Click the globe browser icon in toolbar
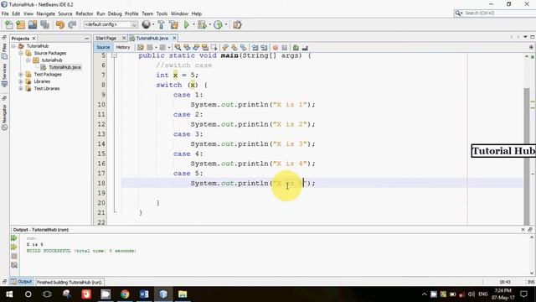Image resolution: width=536 pixels, height=302 pixels. coord(147,24)
